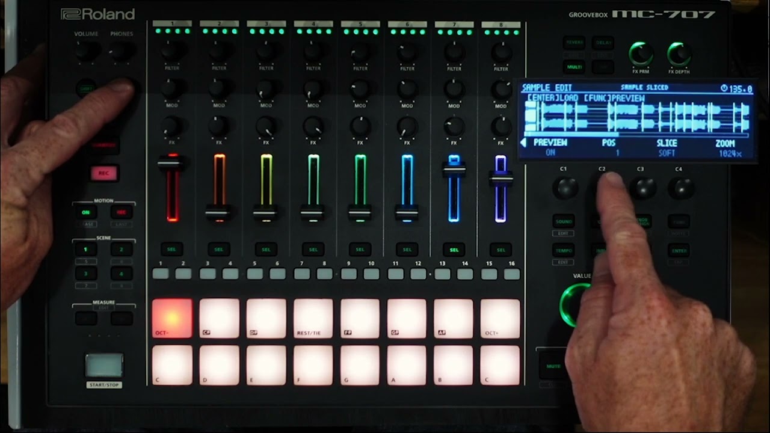This screenshot has width=770, height=433.
Task: Move track 8 purple fader
Action: point(500,178)
